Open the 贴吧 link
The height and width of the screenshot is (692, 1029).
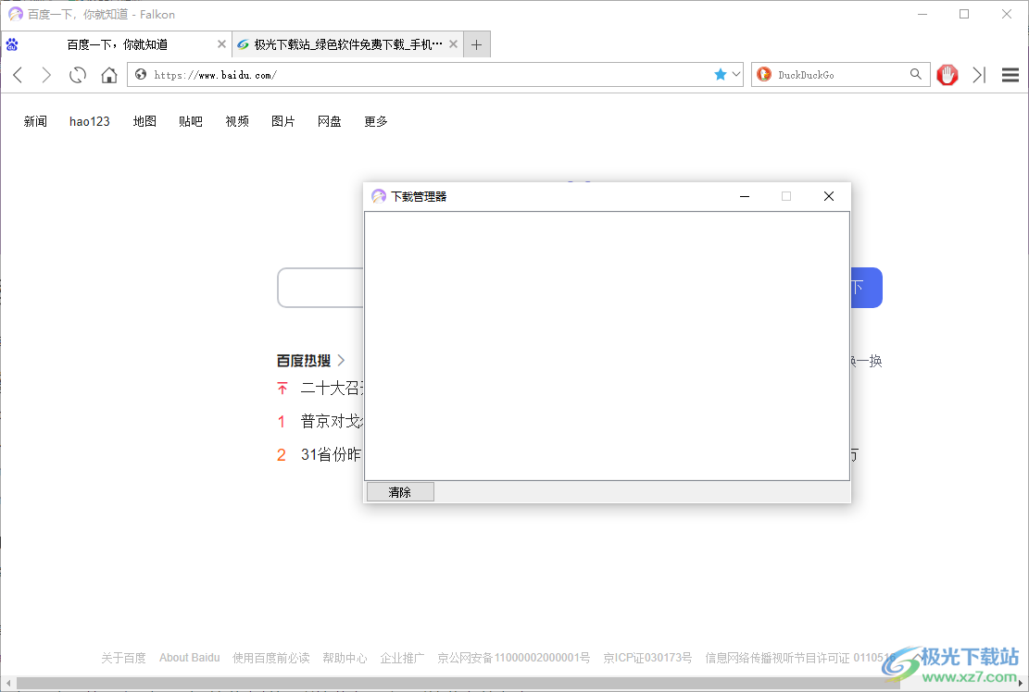pyautogui.click(x=190, y=121)
